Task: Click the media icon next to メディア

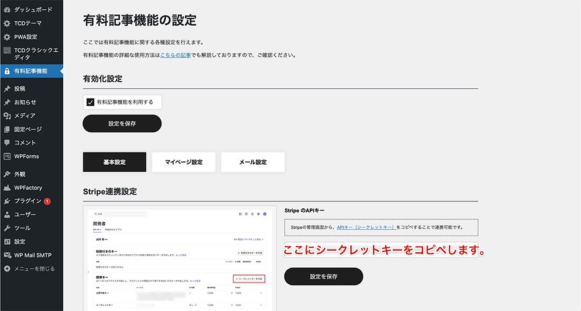Action: tap(7, 116)
